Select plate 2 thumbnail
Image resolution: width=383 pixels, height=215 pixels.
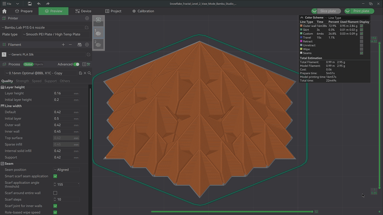tap(98, 44)
